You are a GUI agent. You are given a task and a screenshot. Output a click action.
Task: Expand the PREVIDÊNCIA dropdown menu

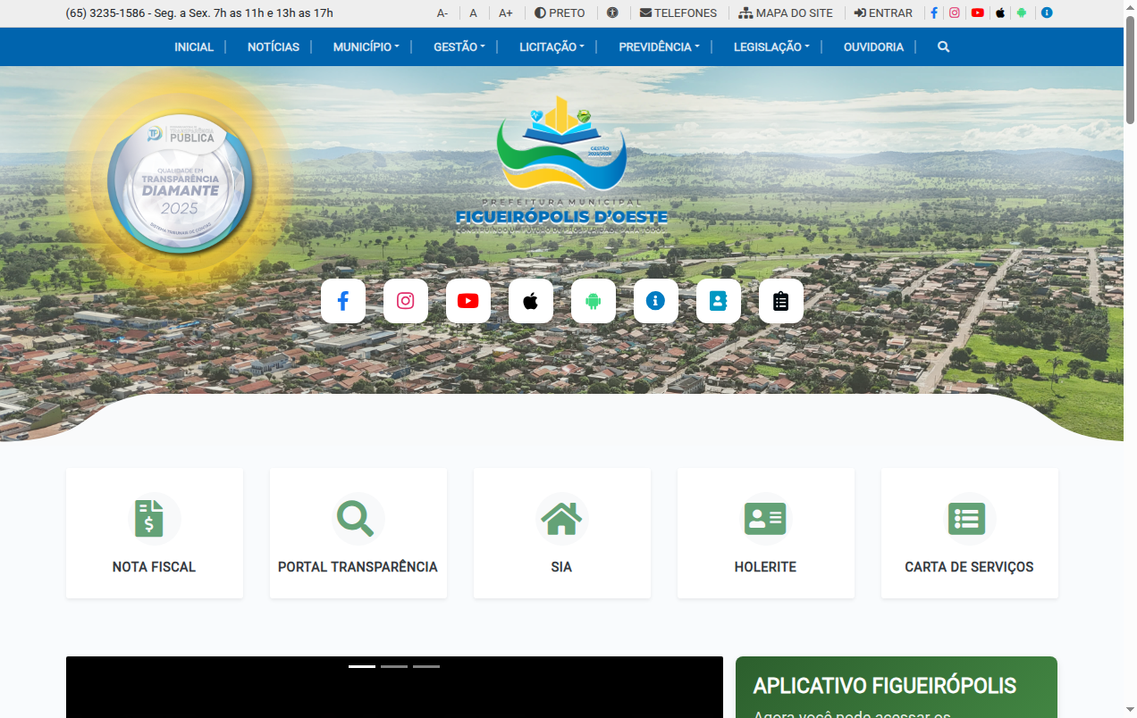[660, 47]
